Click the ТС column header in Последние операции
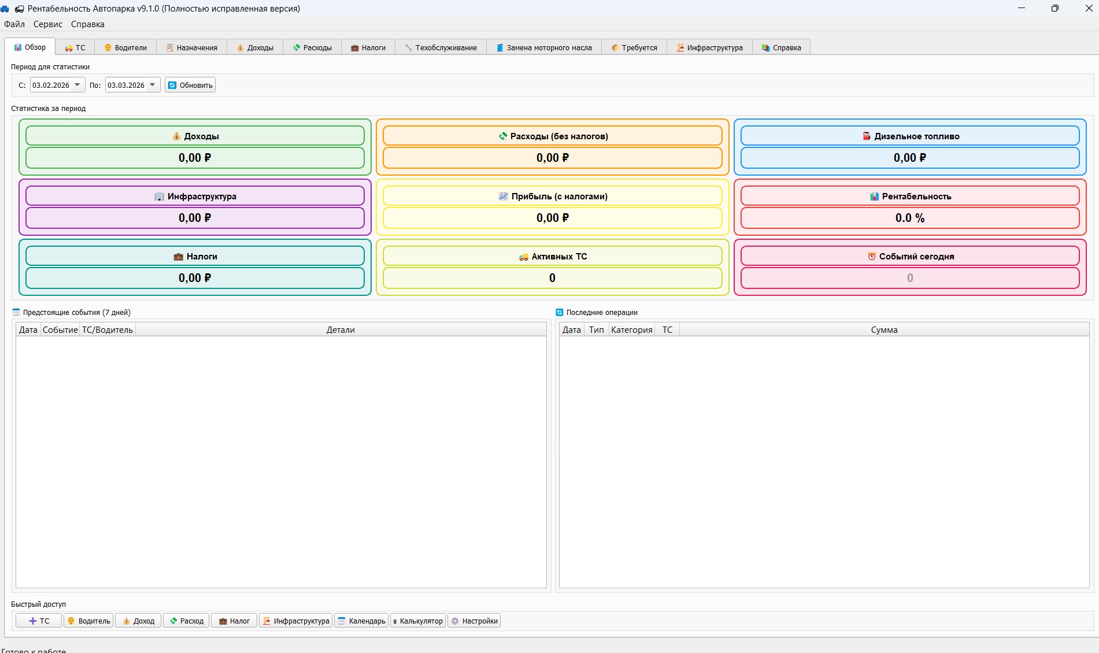 667,330
